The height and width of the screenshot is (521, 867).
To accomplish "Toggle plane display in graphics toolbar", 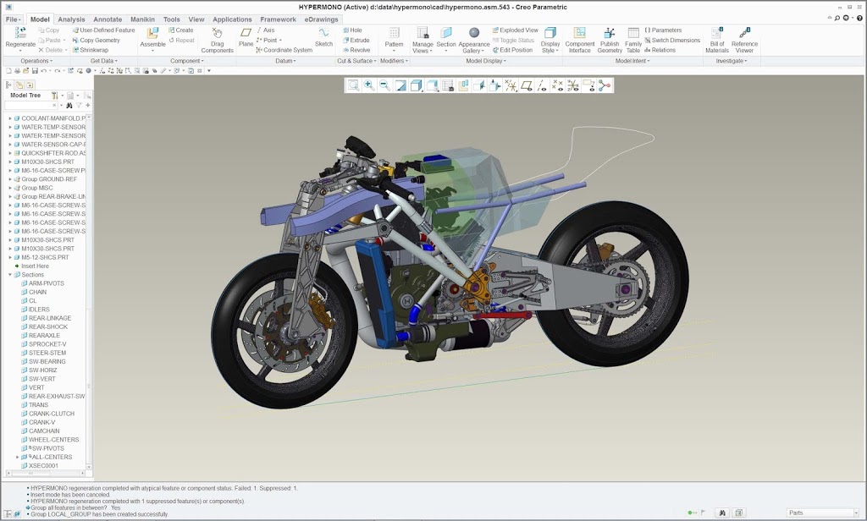I will (x=527, y=85).
